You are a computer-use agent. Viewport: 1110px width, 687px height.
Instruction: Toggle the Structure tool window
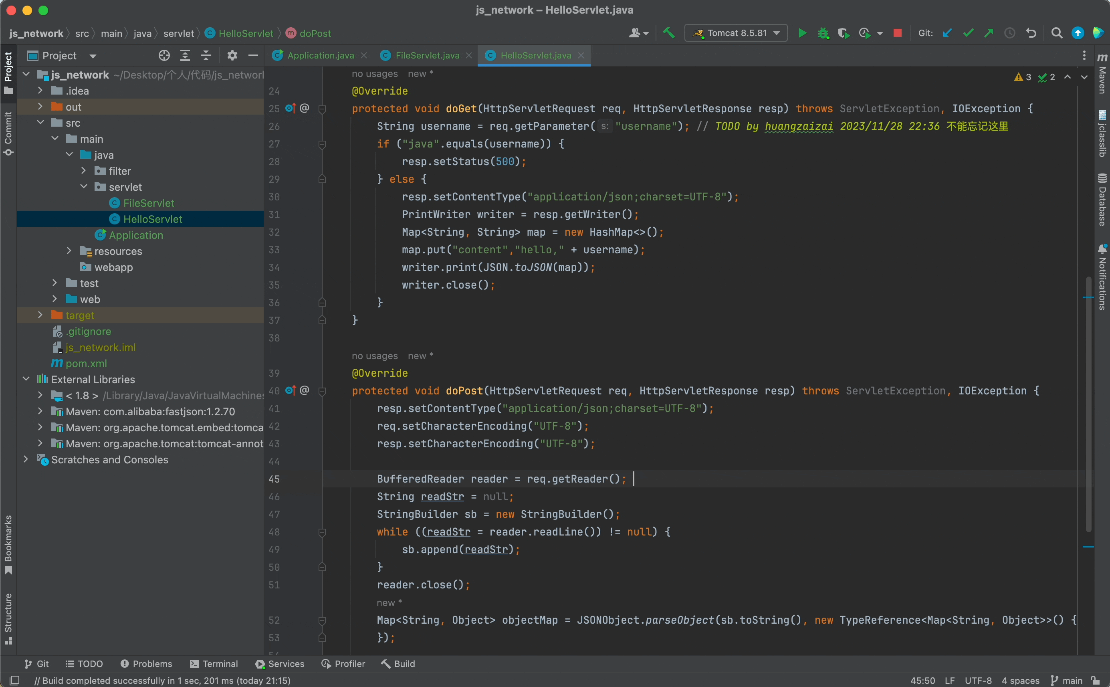pos(8,618)
